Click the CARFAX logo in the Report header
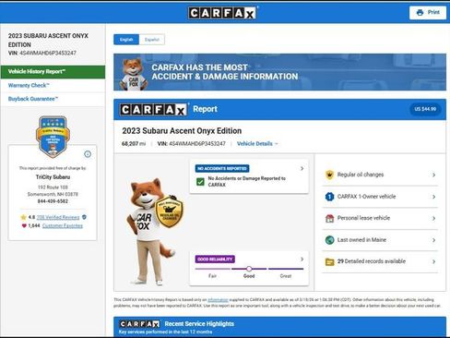450x338 pixels. (154, 110)
